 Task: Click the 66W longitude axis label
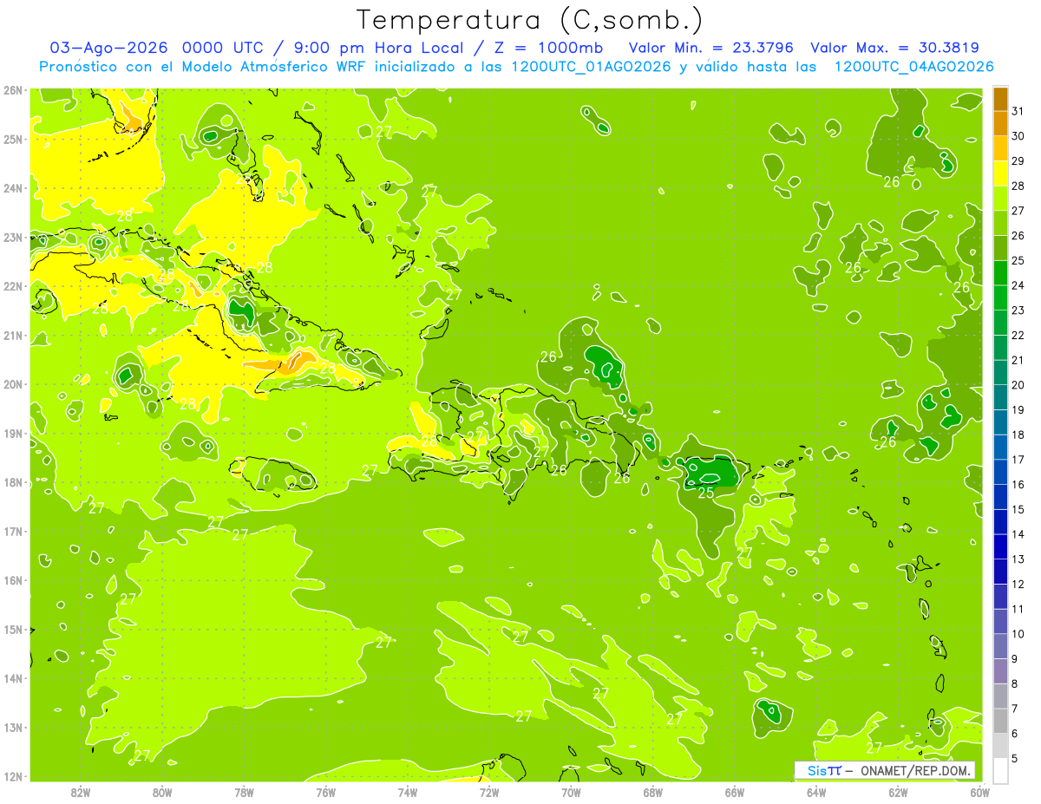click(735, 792)
